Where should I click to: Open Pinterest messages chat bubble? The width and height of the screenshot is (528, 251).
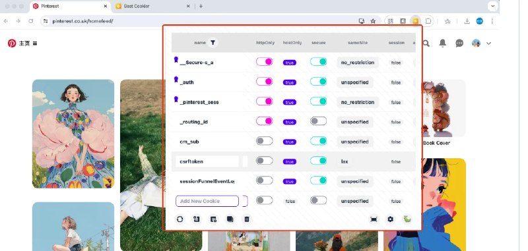(x=459, y=43)
